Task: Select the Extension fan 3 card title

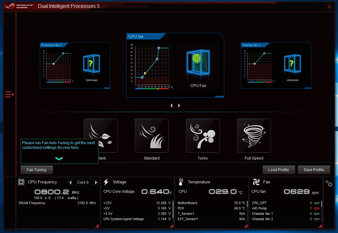Action: click(x=51, y=45)
